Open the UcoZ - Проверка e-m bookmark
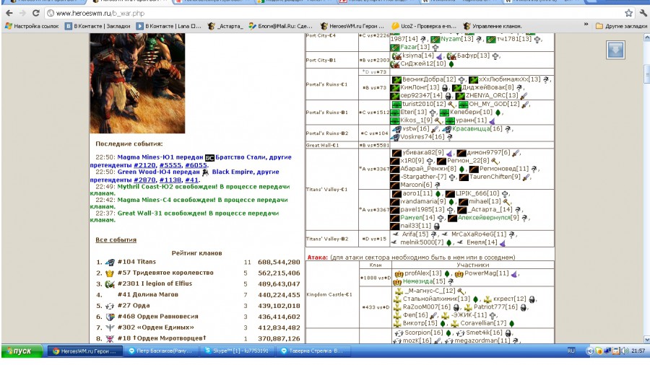Image resolution: width=650 pixels, height=365 pixels. (x=424, y=26)
